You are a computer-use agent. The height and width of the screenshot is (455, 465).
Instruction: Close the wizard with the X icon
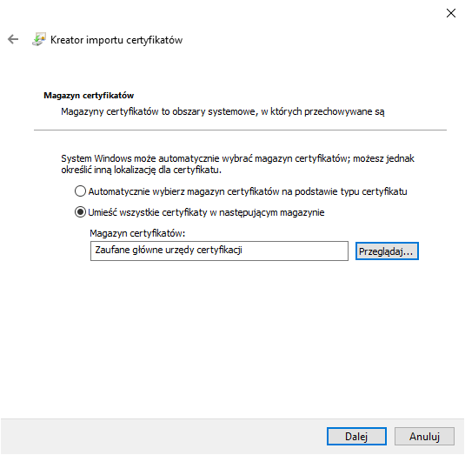[x=451, y=13]
